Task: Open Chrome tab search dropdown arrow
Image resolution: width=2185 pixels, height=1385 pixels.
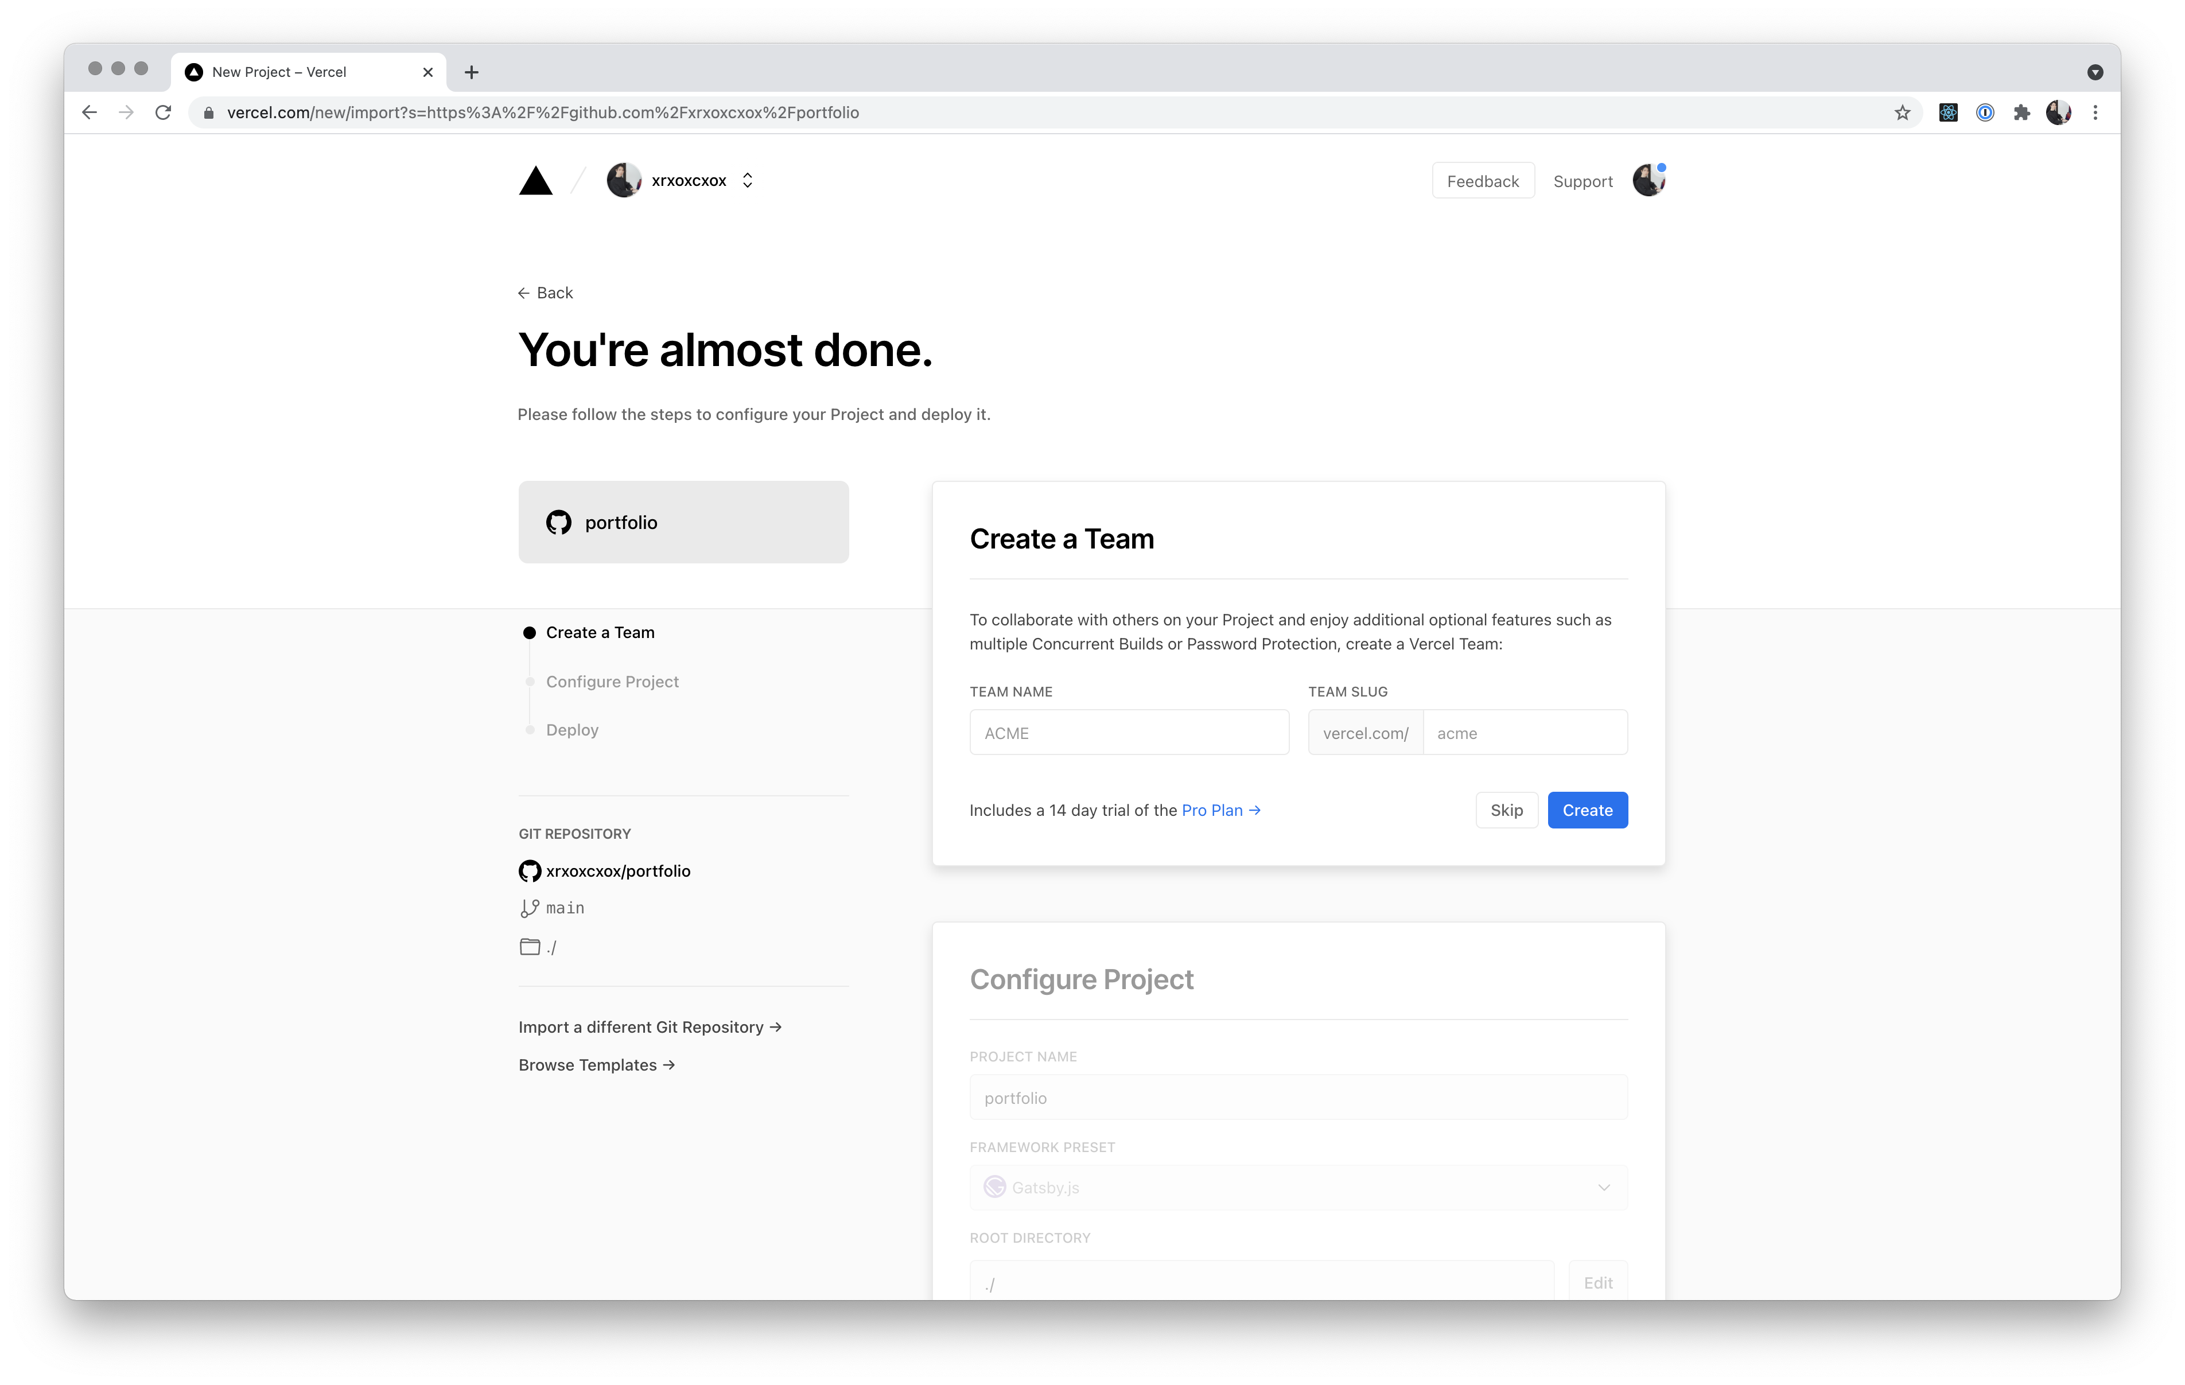Action: pos(2094,73)
